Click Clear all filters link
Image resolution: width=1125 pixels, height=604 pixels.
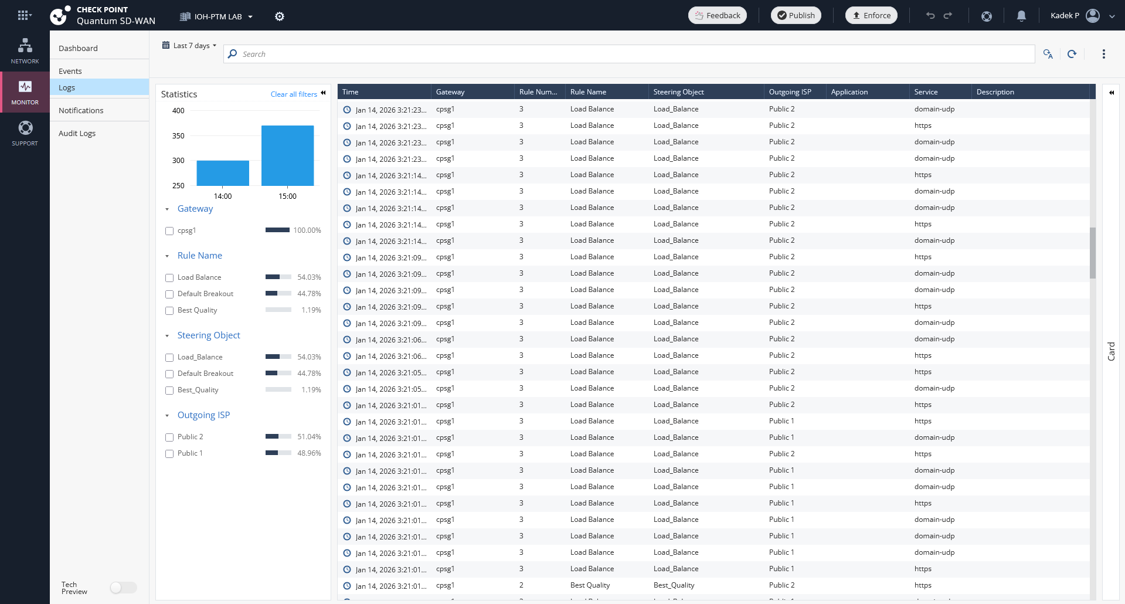coord(294,94)
